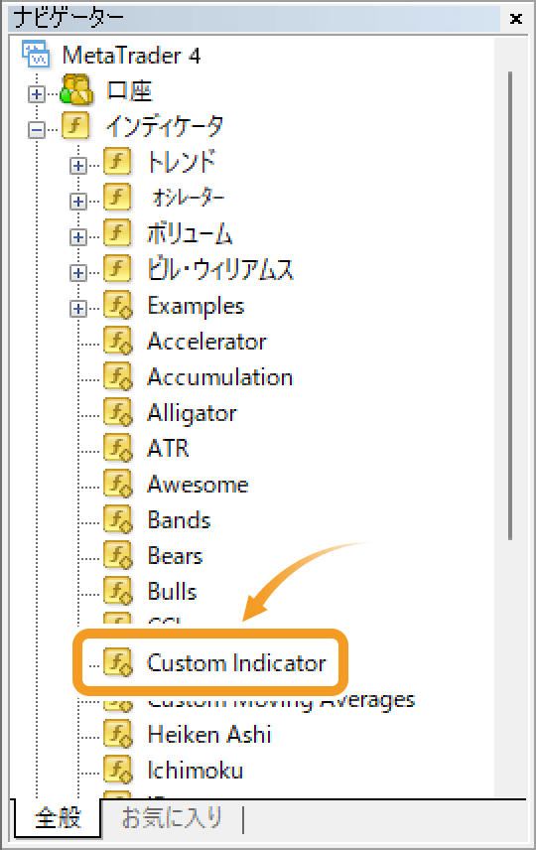Click the Bears indicator icon
The height and width of the screenshot is (850, 536).
pyautogui.click(x=117, y=556)
